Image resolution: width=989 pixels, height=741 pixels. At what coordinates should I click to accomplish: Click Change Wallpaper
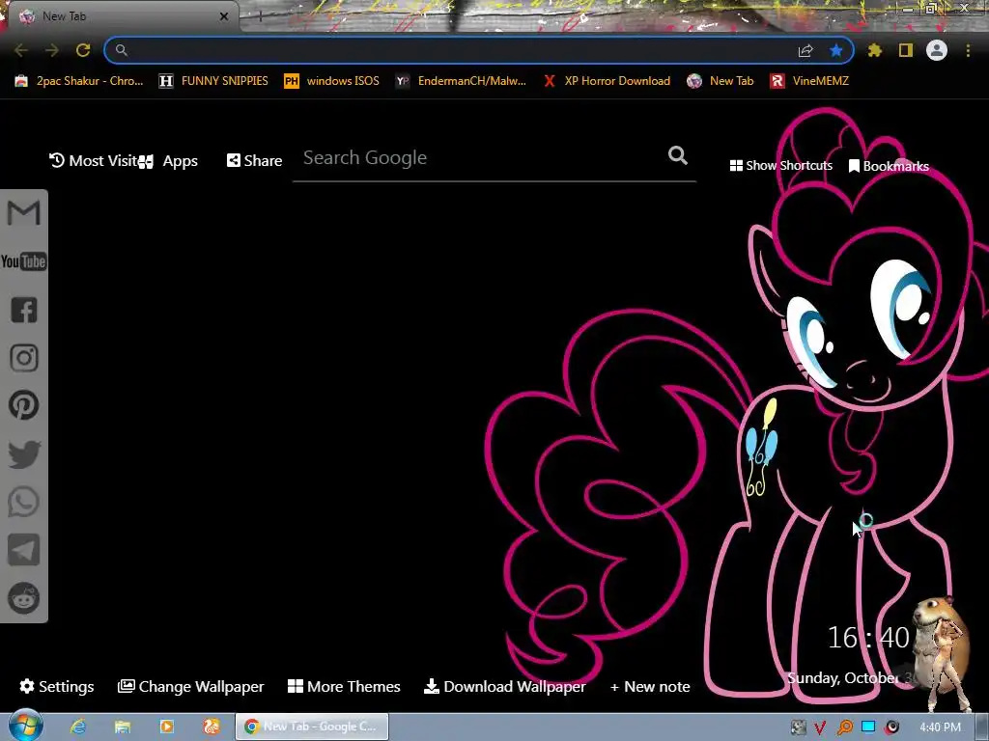(x=190, y=687)
